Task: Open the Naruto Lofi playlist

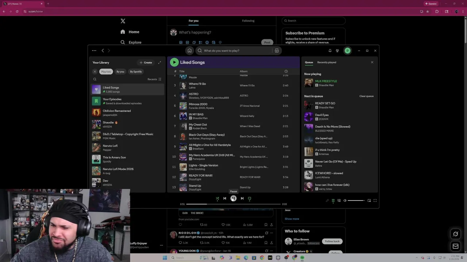Action: [x=127, y=148]
